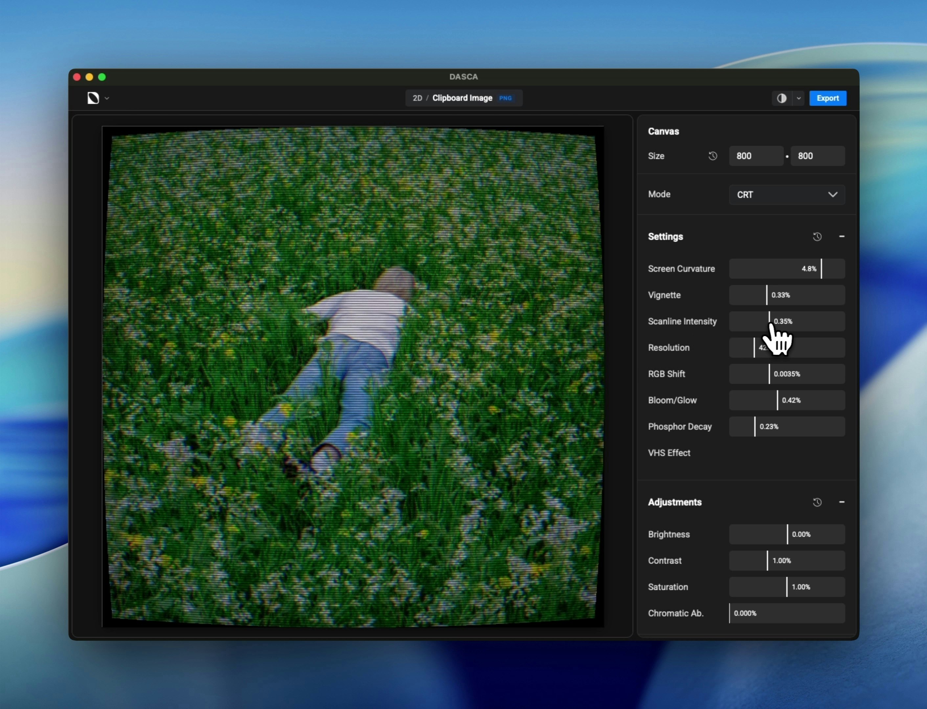Click the Brightness slider
Screen dimensions: 927x709
coord(786,534)
